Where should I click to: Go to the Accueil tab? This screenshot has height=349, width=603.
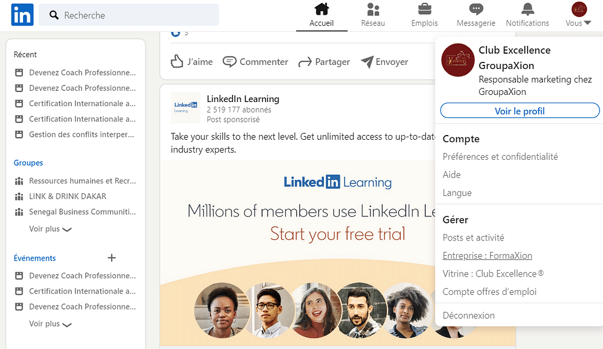[322, 15]
